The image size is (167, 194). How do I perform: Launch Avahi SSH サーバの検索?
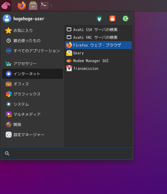pyautogui.click(x=98, y=30)
